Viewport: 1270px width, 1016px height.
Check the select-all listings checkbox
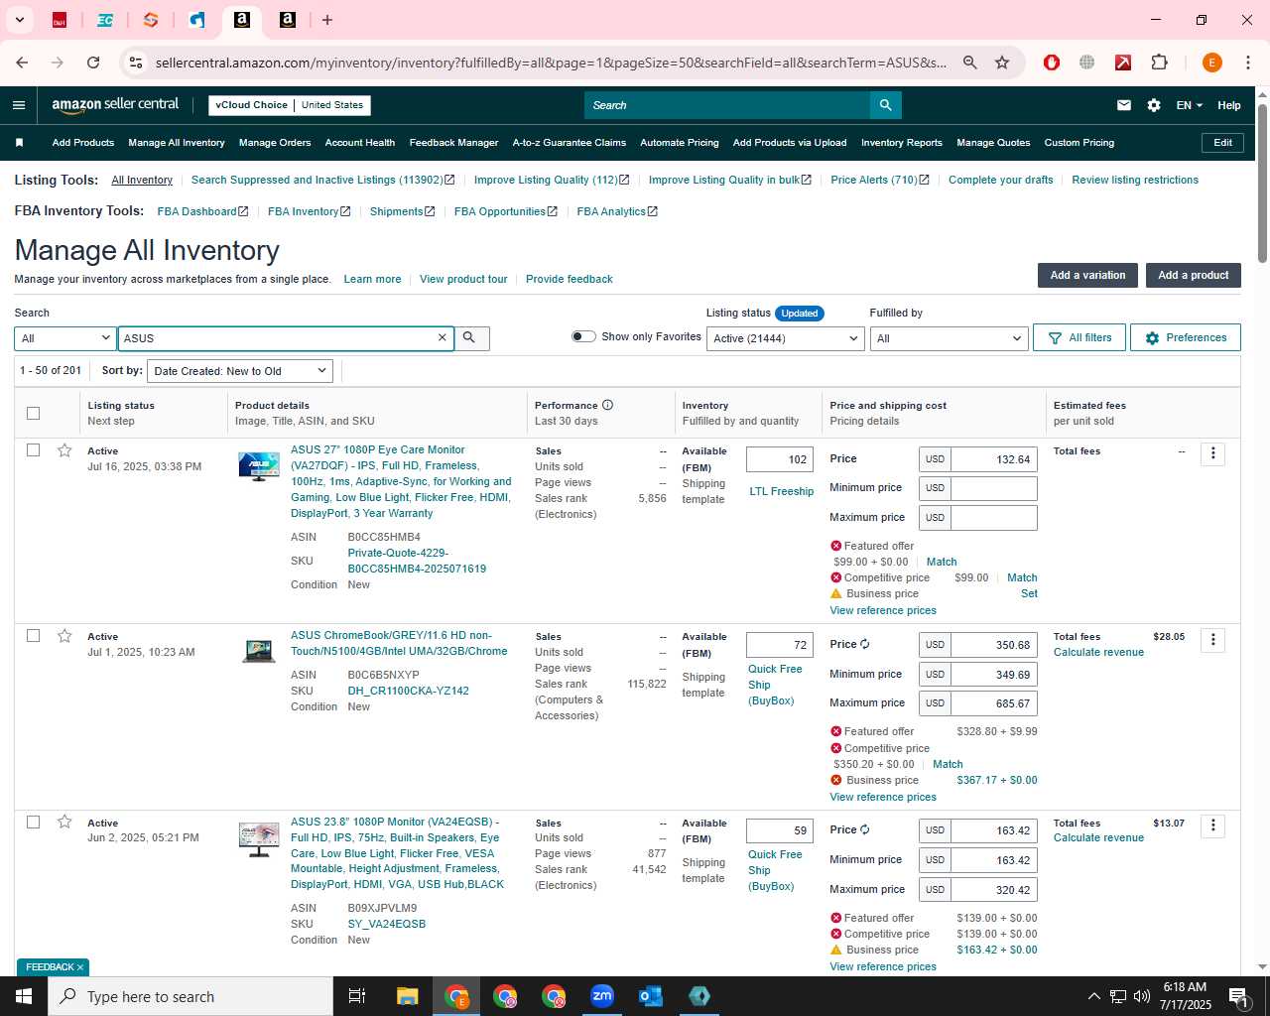point(33,413)
